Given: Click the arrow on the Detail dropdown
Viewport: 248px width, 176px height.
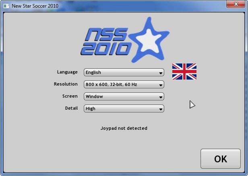Looking at the screenshot, I should [161, 109].
